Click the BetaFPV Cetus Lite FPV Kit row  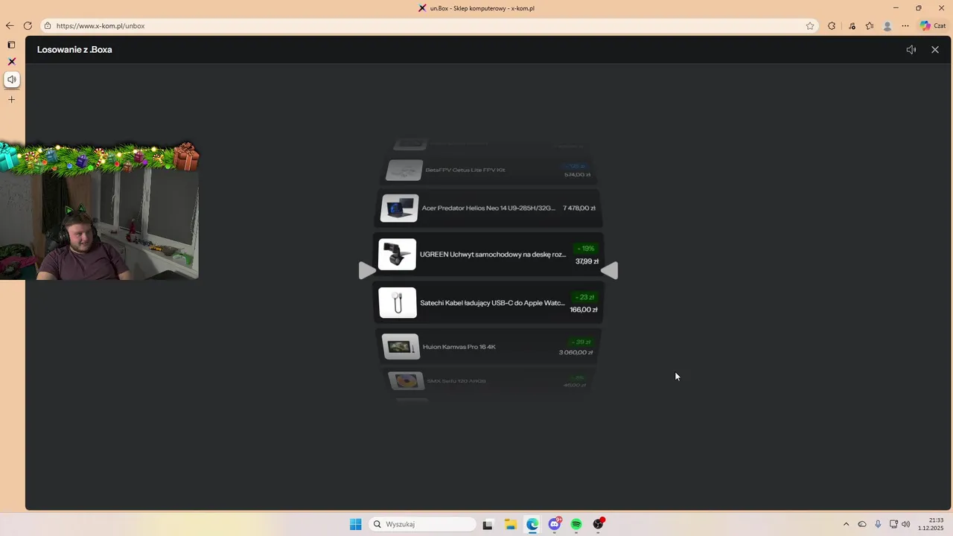point(488,170)
